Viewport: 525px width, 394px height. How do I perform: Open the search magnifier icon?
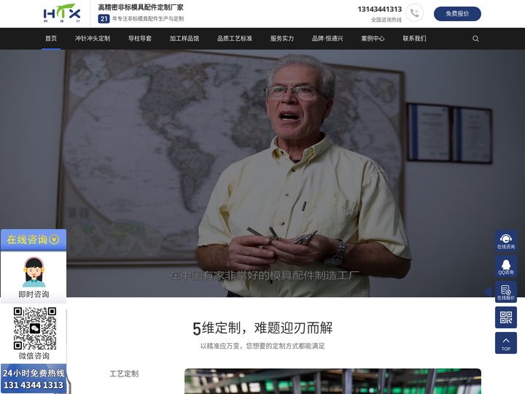pos(475,39)
